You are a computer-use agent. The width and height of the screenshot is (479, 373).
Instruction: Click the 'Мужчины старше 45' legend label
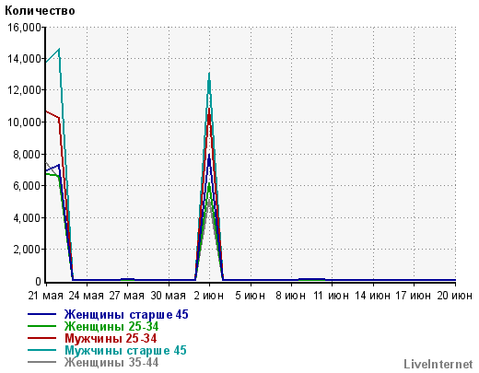click(x=125, y=350)
